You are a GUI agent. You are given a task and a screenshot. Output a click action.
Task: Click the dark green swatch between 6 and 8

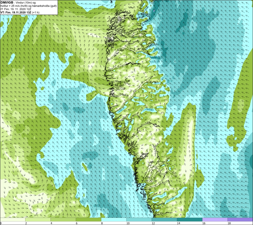(88, 219)
